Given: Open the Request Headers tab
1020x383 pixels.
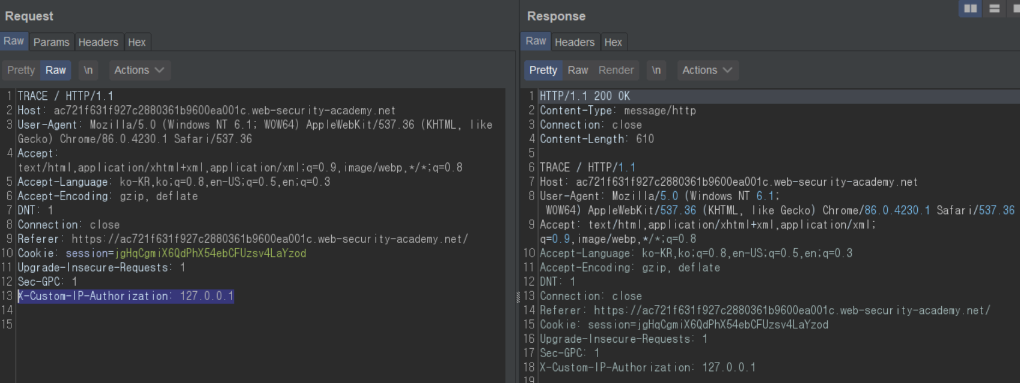Looking at the screenshot, I should click(x=98, y=42).
